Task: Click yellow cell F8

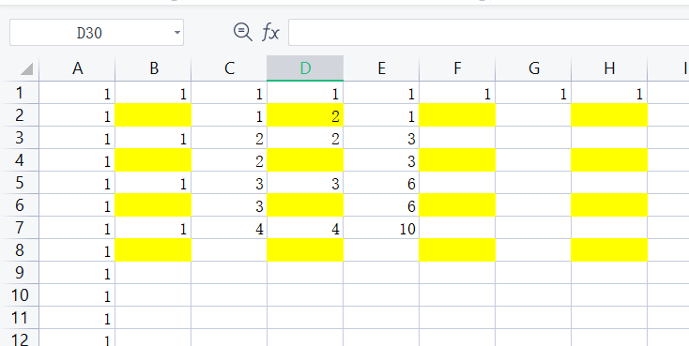Action: 457,249
